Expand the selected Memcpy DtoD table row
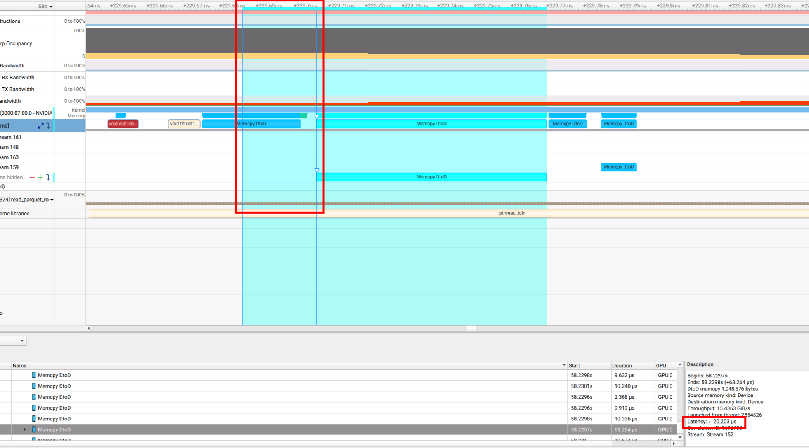The height and width of the screenshot is (448, 809). 24,429
